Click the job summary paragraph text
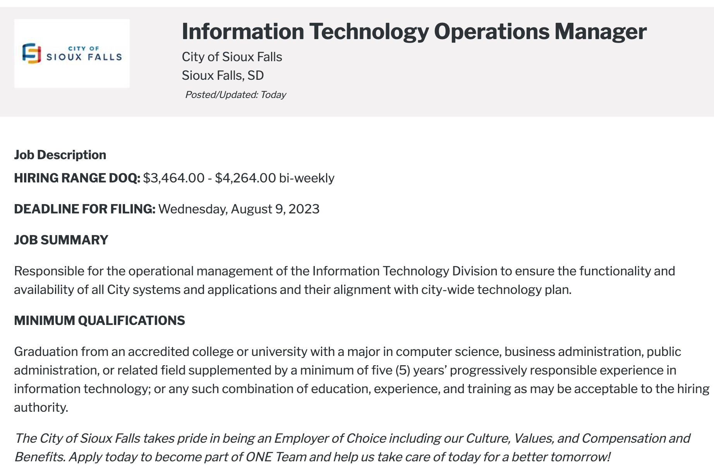This screenshot has height=471, width=714. point(345,280)
